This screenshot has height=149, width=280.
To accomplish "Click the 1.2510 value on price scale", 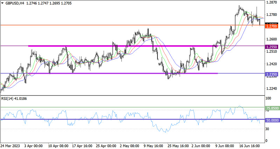I will tap(271, 51).
